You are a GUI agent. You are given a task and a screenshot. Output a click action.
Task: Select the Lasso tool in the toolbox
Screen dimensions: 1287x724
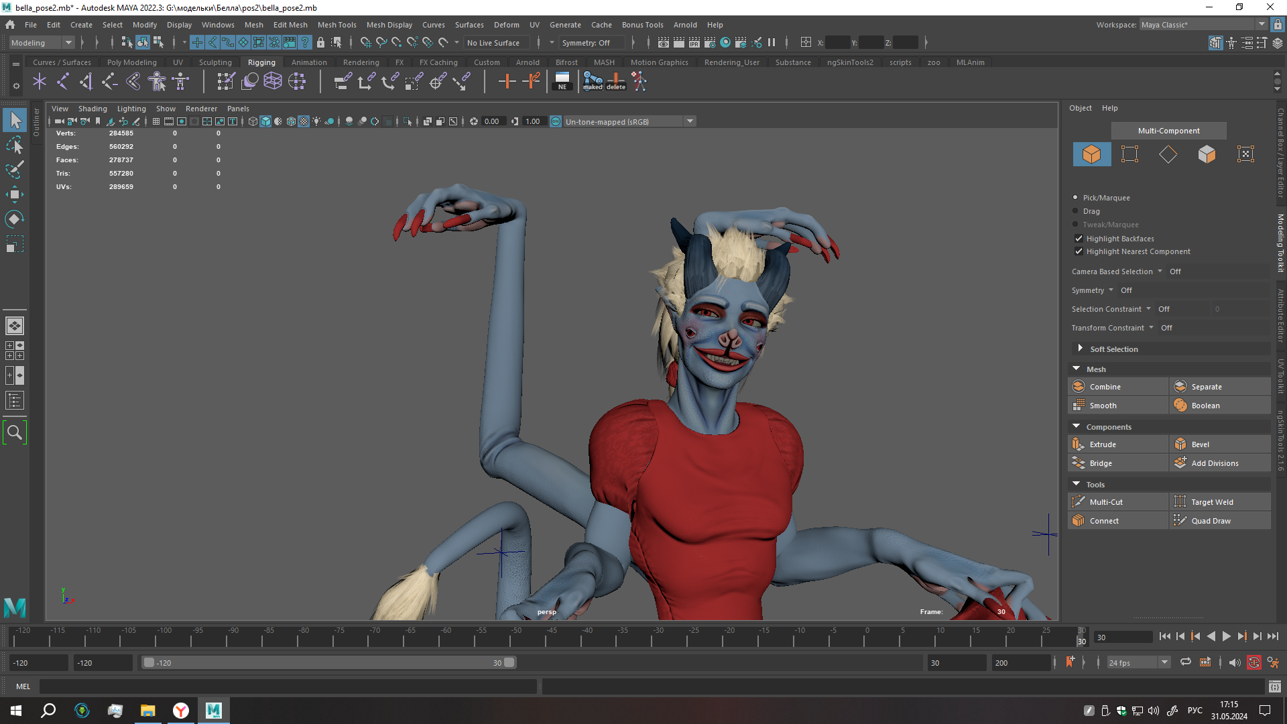15,145
